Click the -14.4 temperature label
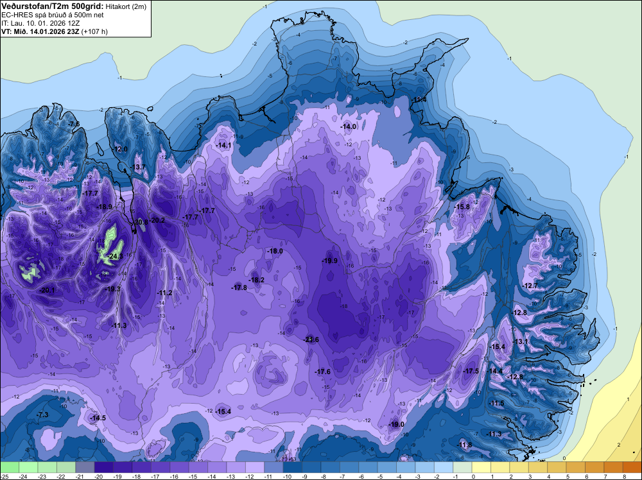This screenshot has height=480, width=642. pyautogui.click(x=494, y=371)
